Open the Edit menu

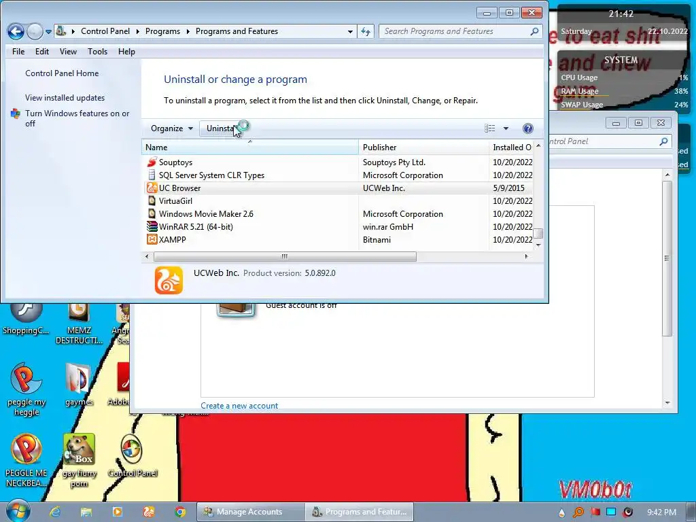(42, 52)
